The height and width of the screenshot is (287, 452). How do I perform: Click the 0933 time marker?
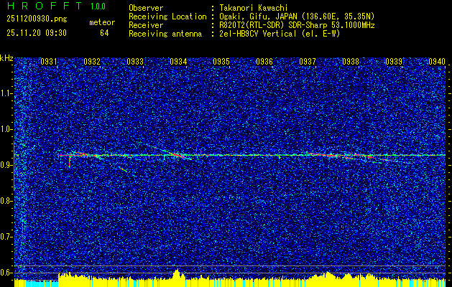click(x=135, y=61)
